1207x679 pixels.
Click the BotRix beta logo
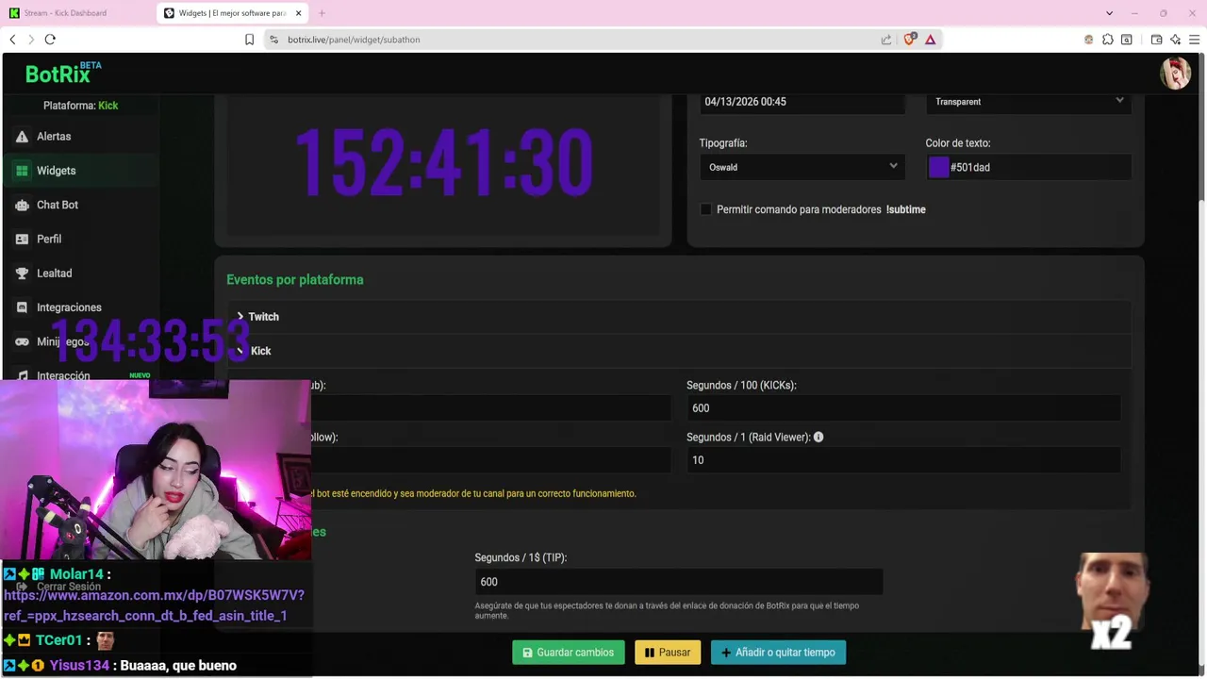pos(63,73)
